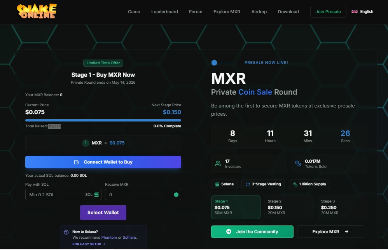Click the Select Wallet button
Image resolution: width=388 pixels, height=250 pixels.
coord(103,213)
